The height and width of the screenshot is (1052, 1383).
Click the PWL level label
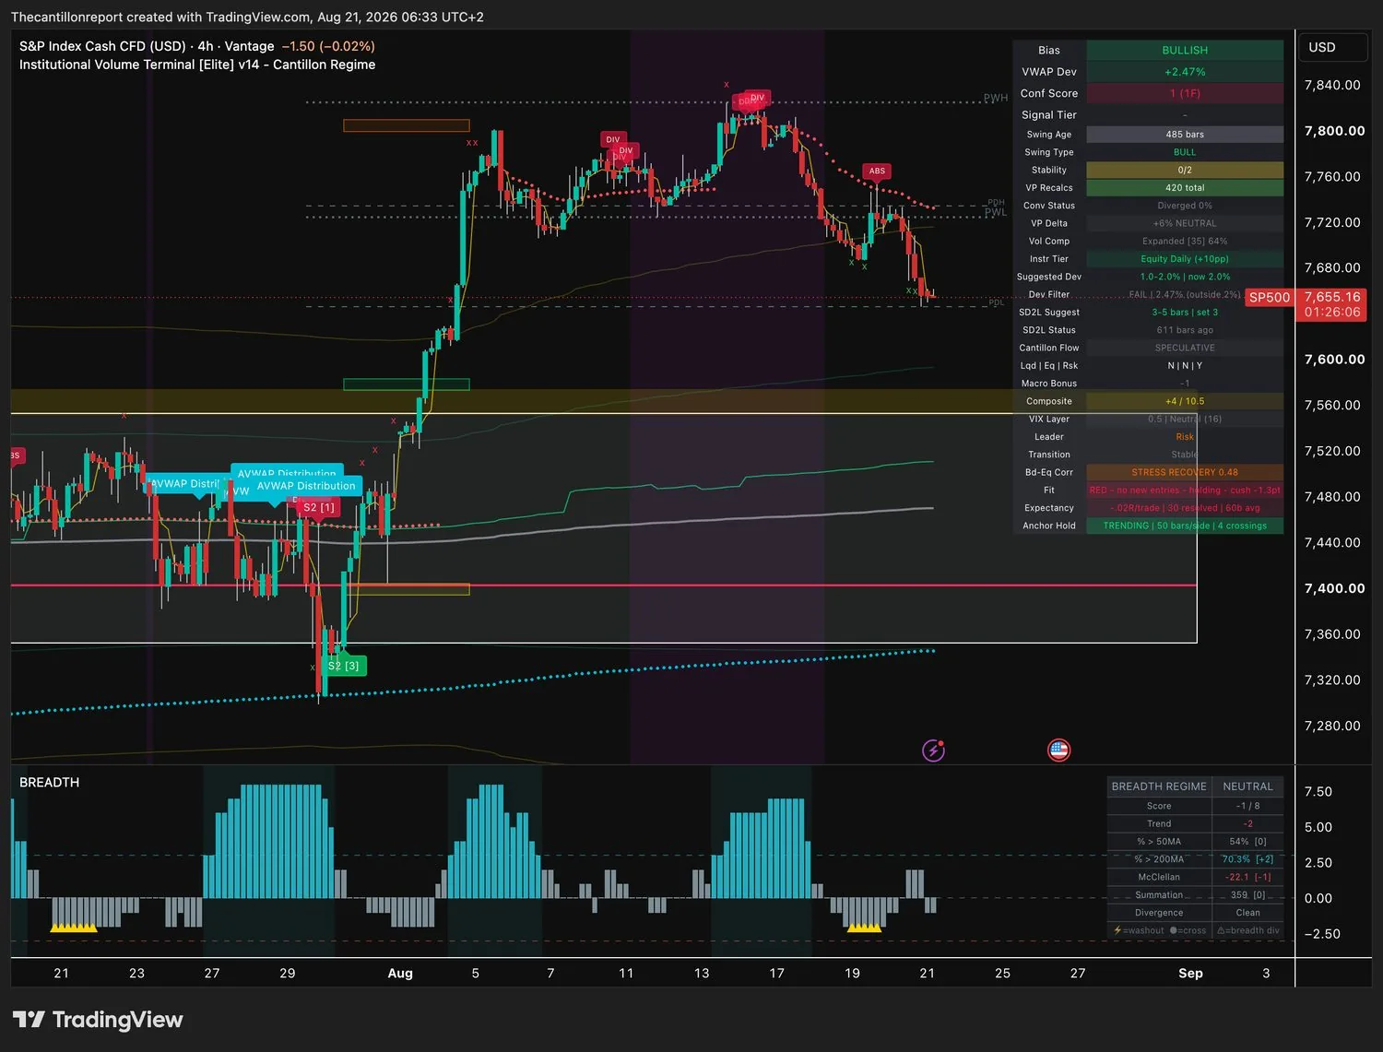pyautogui.click(x=996, y=213)
